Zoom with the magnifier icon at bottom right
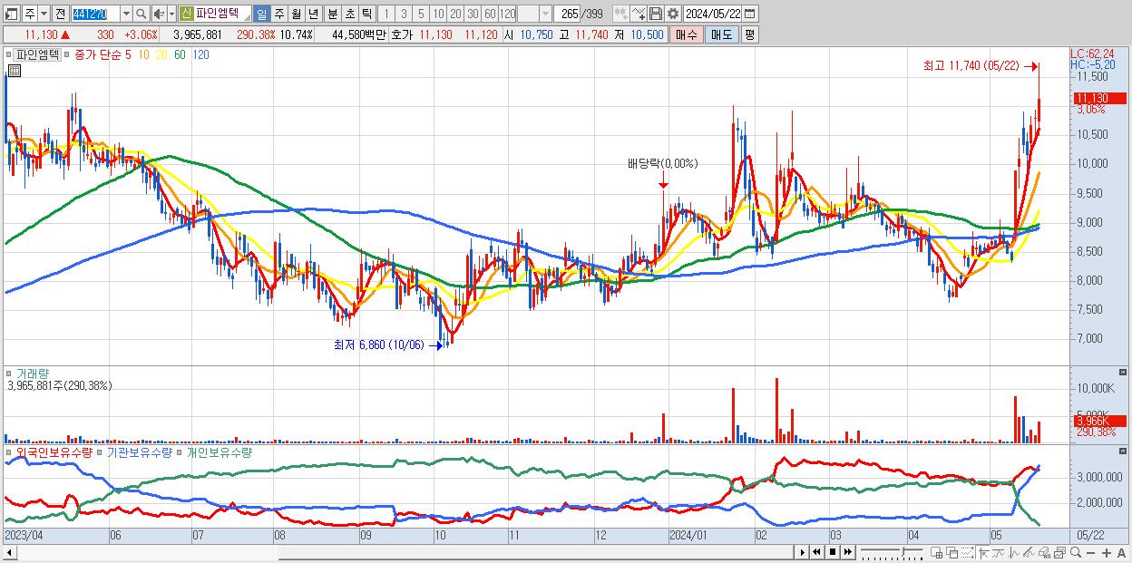This screenshot has height=563, width=1132. pos(1075,552)
